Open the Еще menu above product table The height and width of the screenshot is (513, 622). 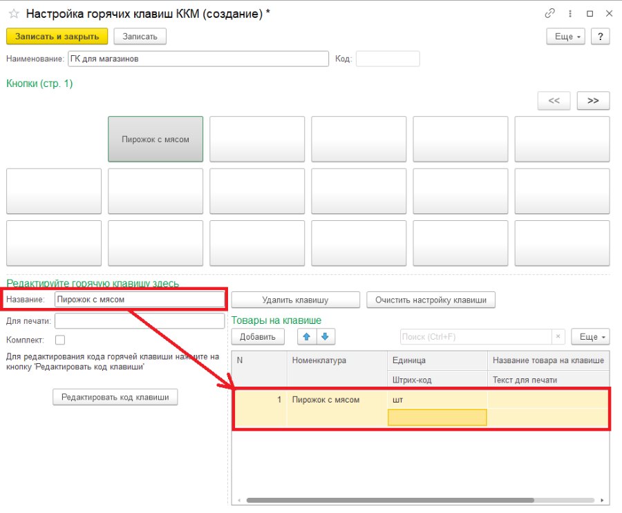(x=590, y=336)
